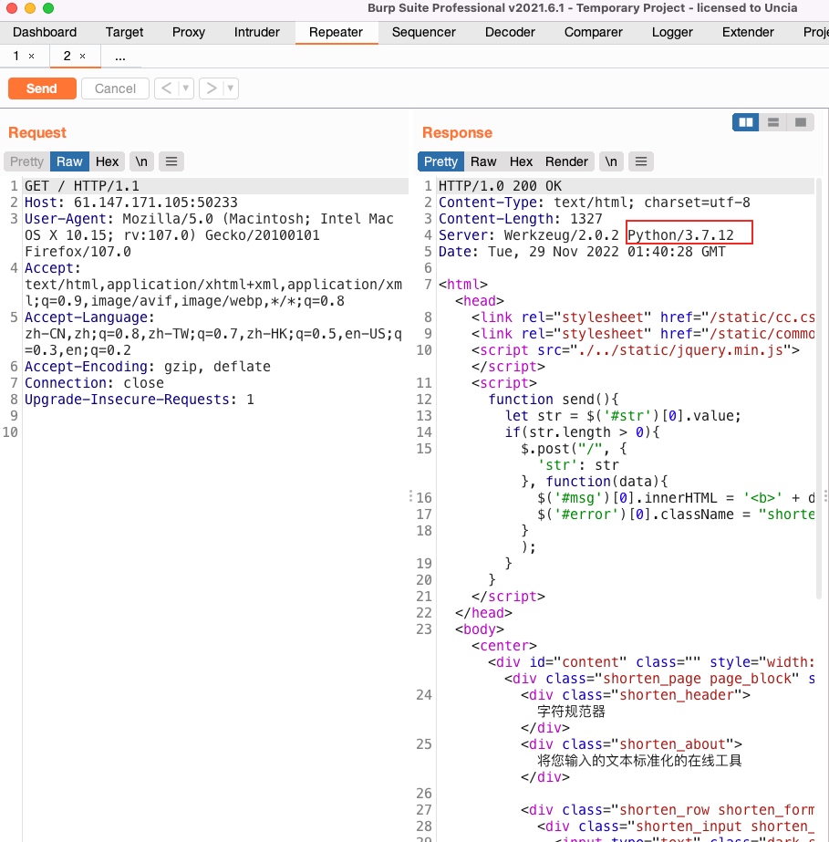The height and width of the screenshot is (842, 829).
Task: Click the orange Send button
Action: point(42,88)
